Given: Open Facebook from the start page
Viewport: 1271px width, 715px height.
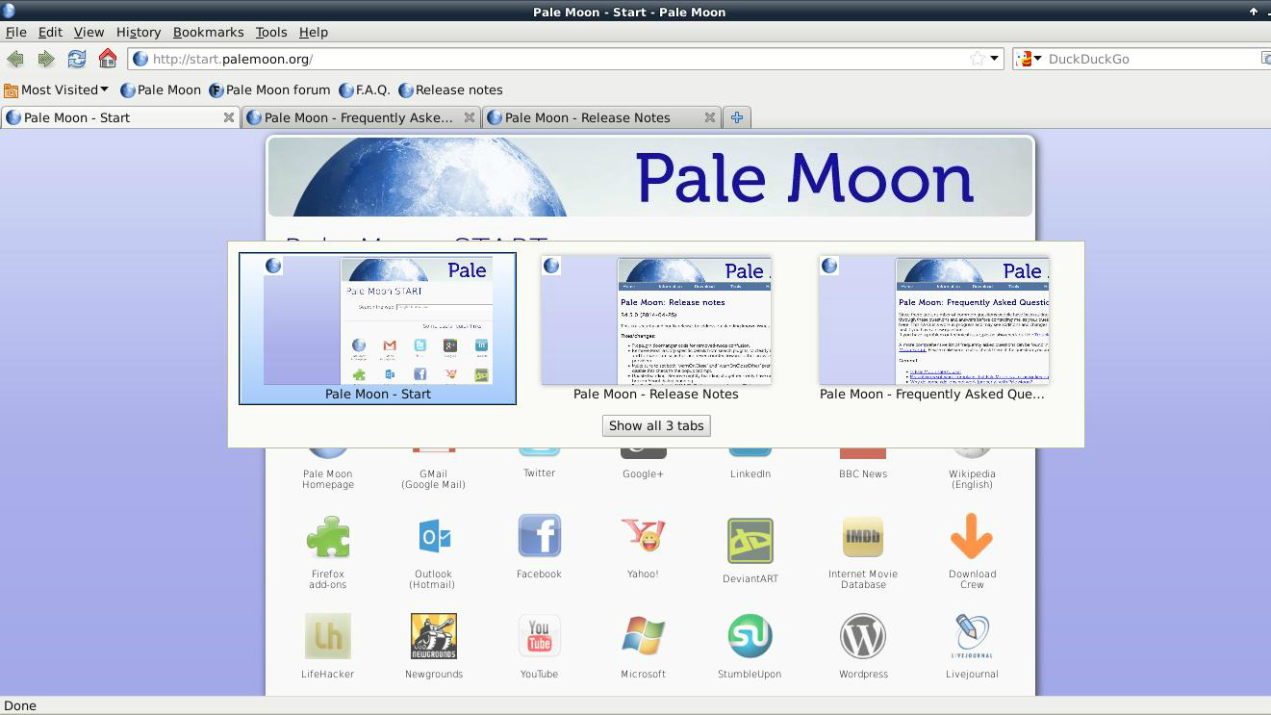Looking at the screenshot, I should [x=539, y=536].
